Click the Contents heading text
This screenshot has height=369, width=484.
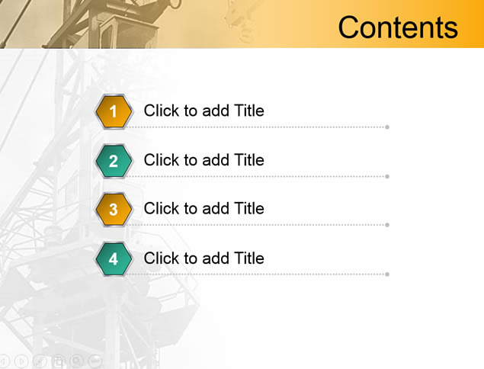coord(398,27)
